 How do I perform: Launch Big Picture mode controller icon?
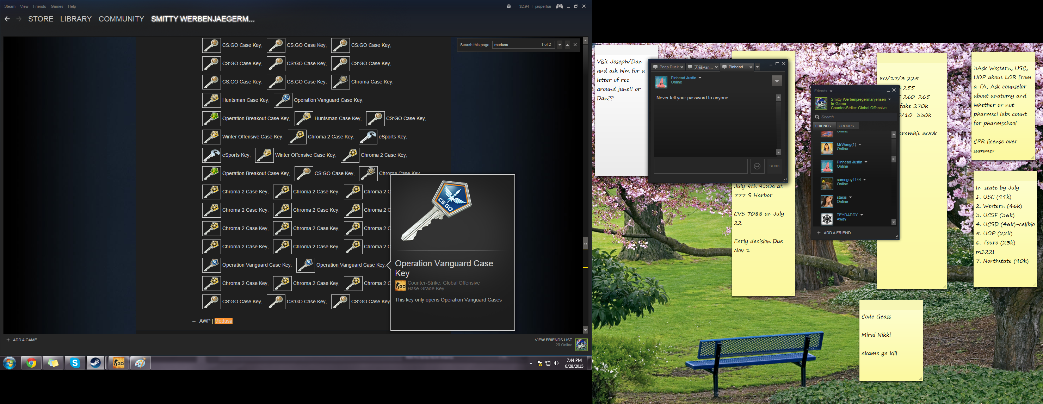click(x=559, y=6)
